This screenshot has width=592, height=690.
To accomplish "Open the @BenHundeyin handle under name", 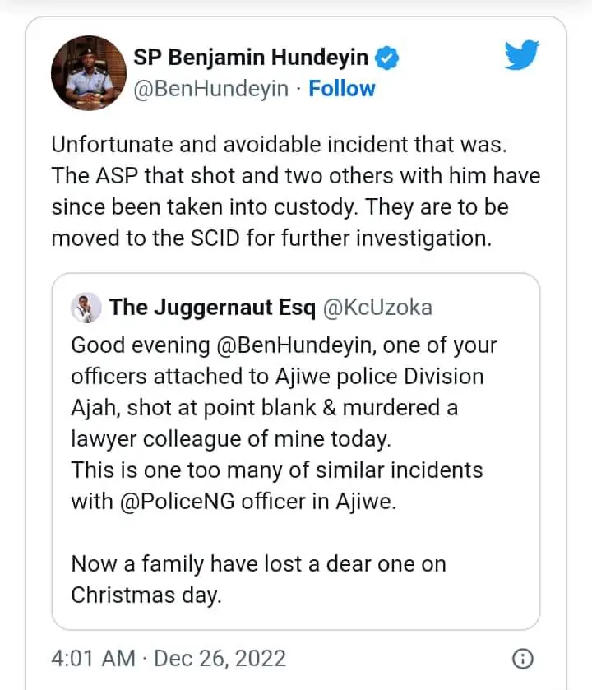I will pos(210,89).
